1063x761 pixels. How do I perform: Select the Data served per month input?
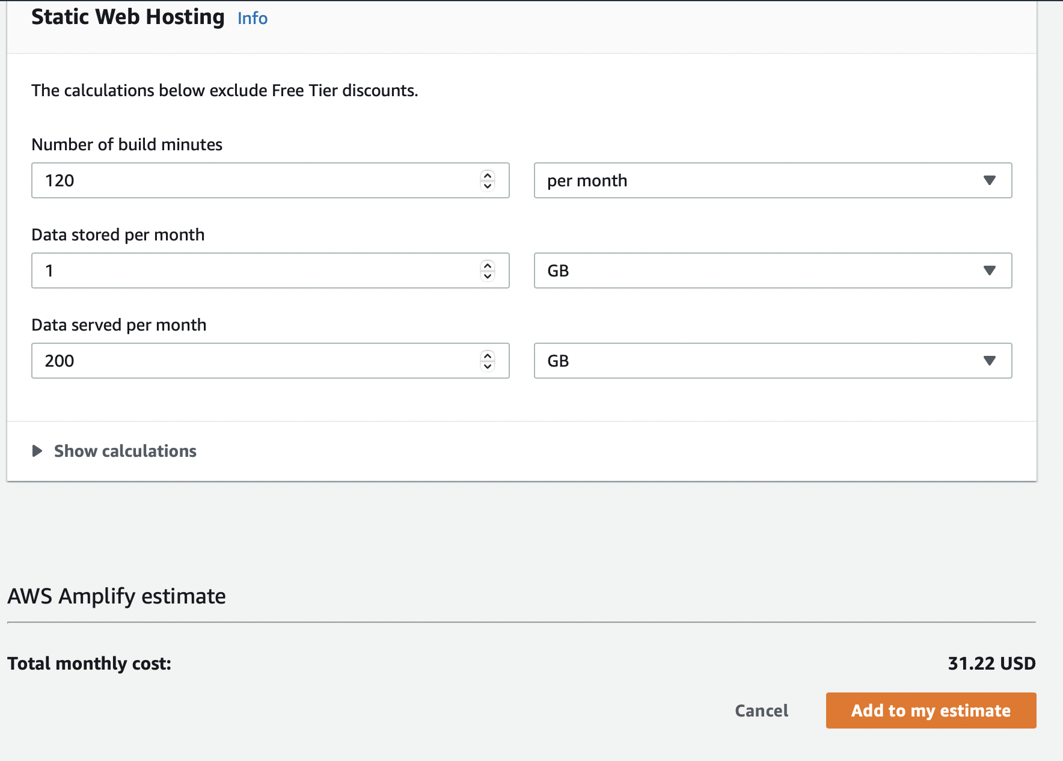tap(253, 361)
